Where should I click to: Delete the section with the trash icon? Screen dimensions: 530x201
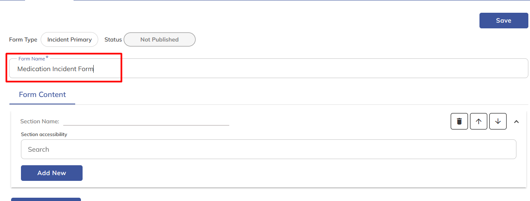point(459,121)
